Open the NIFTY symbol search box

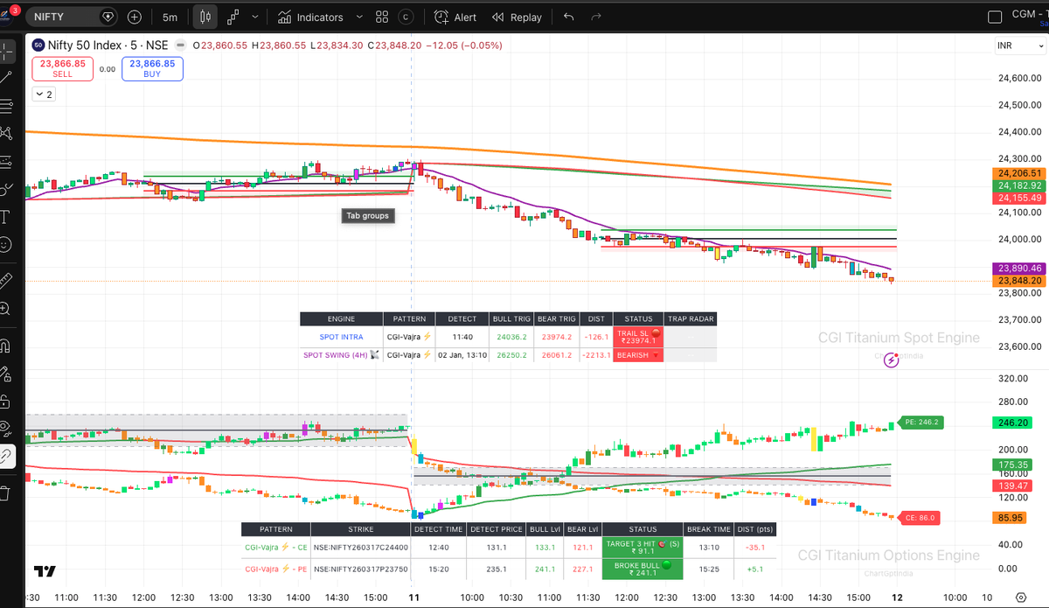[72, 17]
